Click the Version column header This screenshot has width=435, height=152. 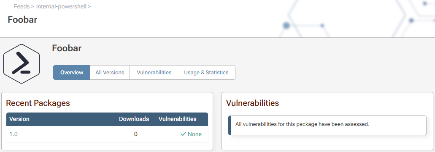19,119
